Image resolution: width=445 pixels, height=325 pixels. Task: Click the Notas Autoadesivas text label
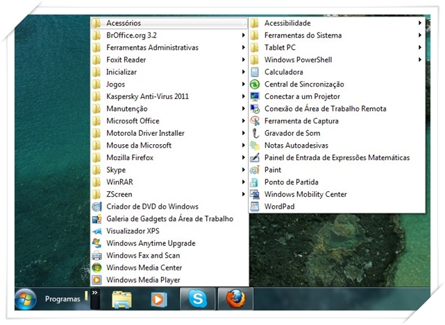(x=296, y=146)
